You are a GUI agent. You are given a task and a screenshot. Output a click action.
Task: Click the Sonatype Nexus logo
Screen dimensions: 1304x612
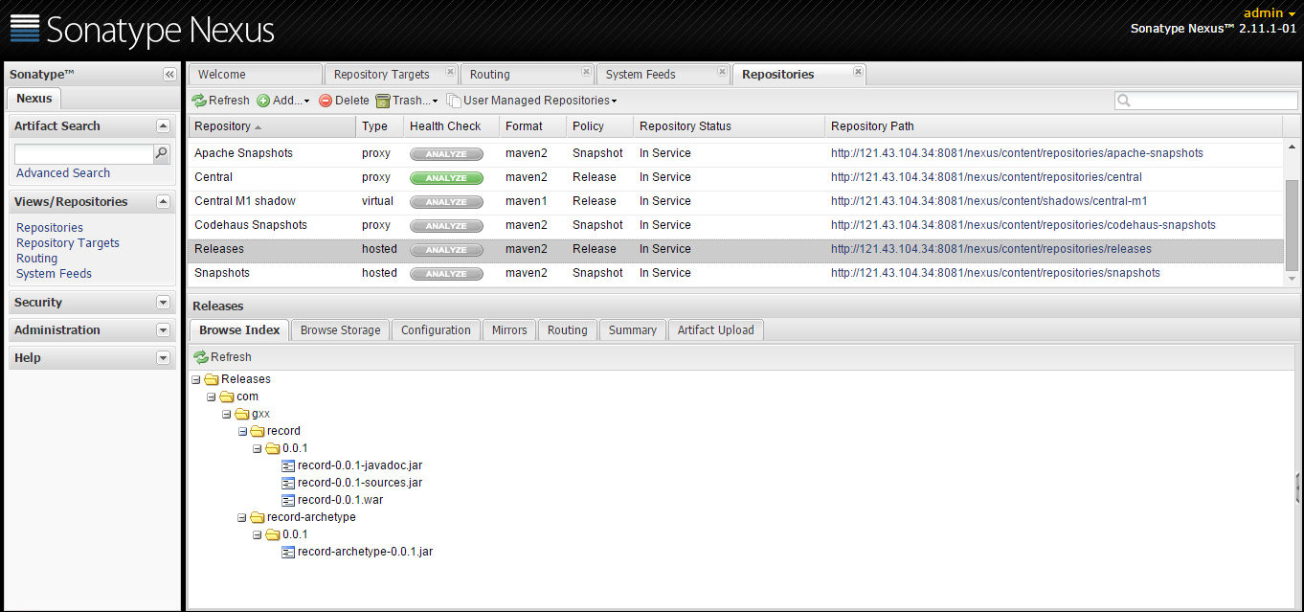click(142, 31)
